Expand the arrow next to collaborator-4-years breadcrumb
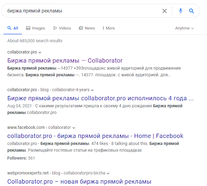207x186 pixels. 92,90
